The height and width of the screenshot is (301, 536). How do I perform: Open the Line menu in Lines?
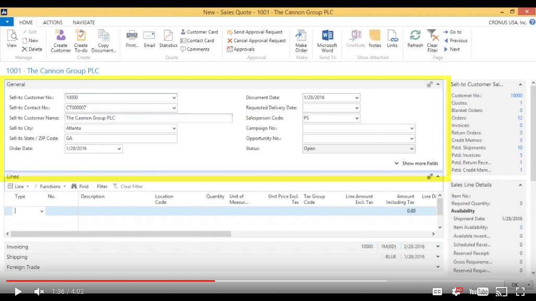(18, 186)
